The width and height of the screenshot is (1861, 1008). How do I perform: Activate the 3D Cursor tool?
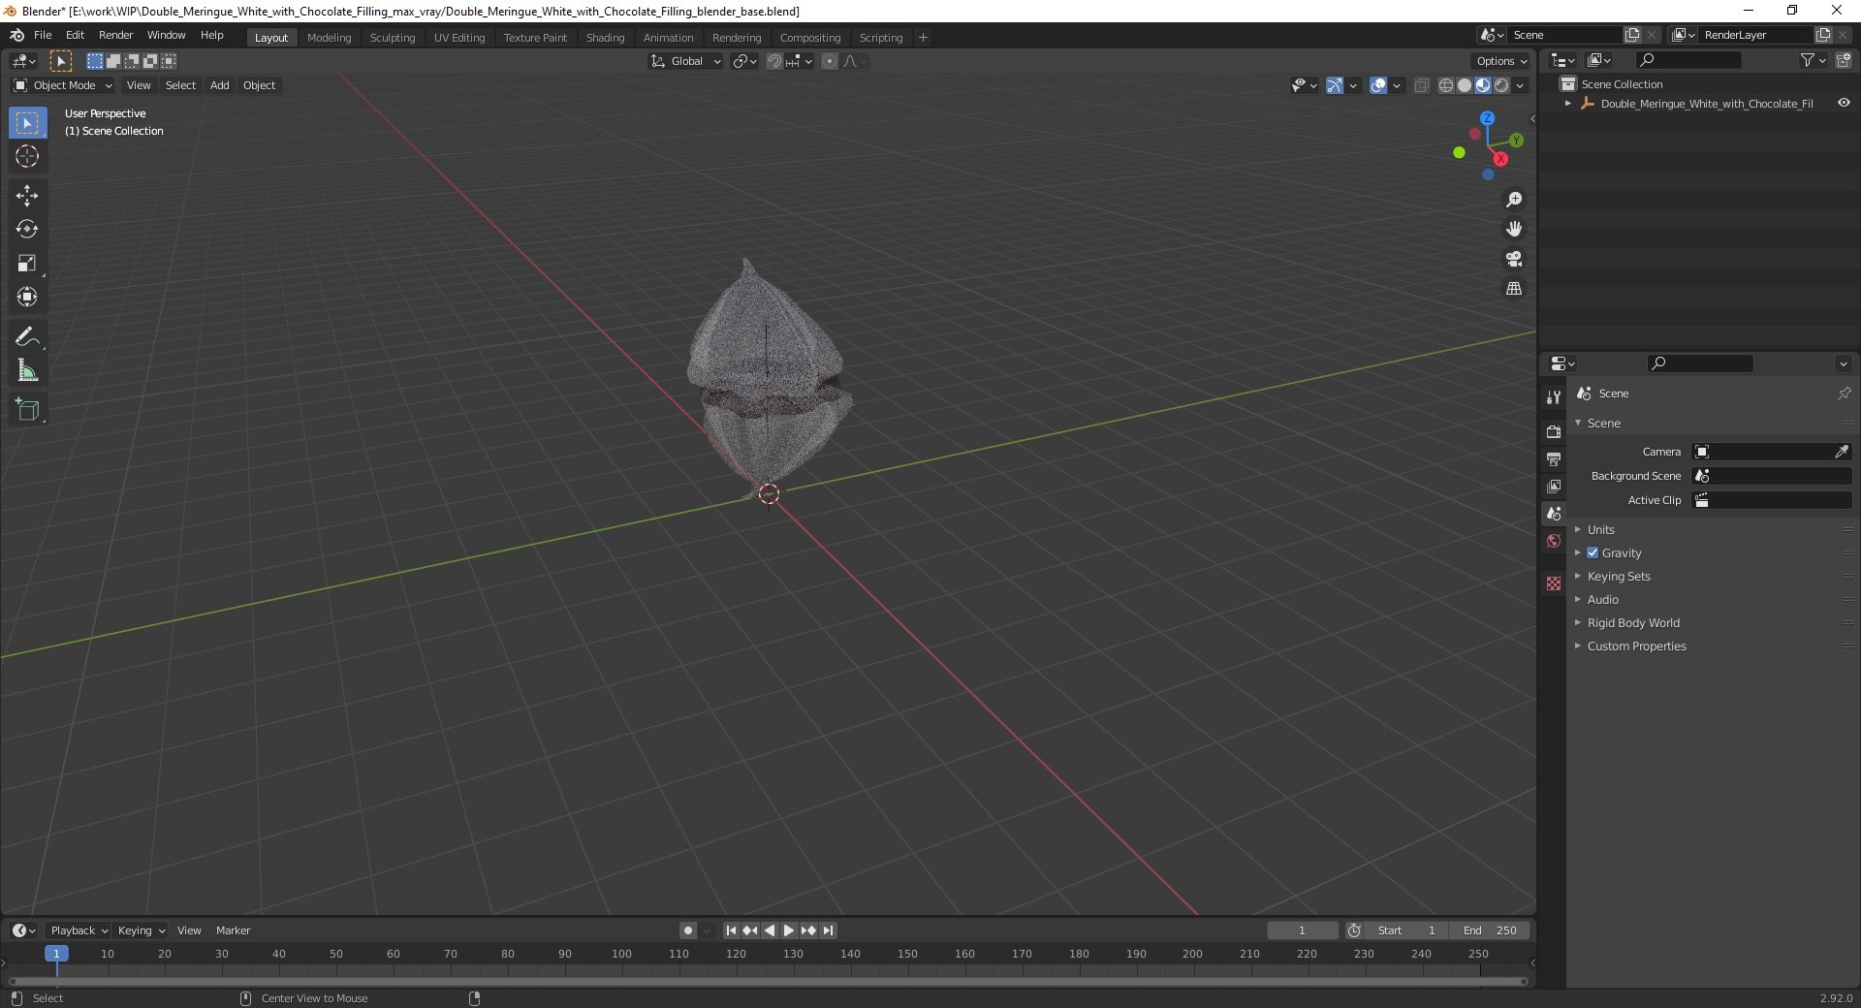coord(27,156)
